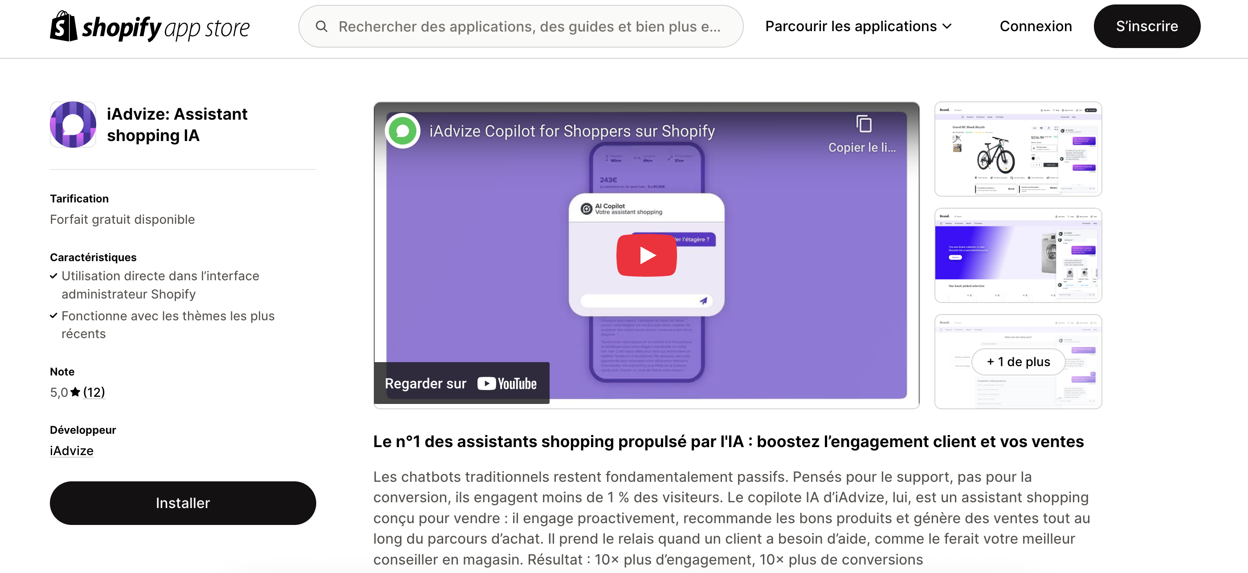Expand Parcourir les applications dropdown

coord(858,26)
